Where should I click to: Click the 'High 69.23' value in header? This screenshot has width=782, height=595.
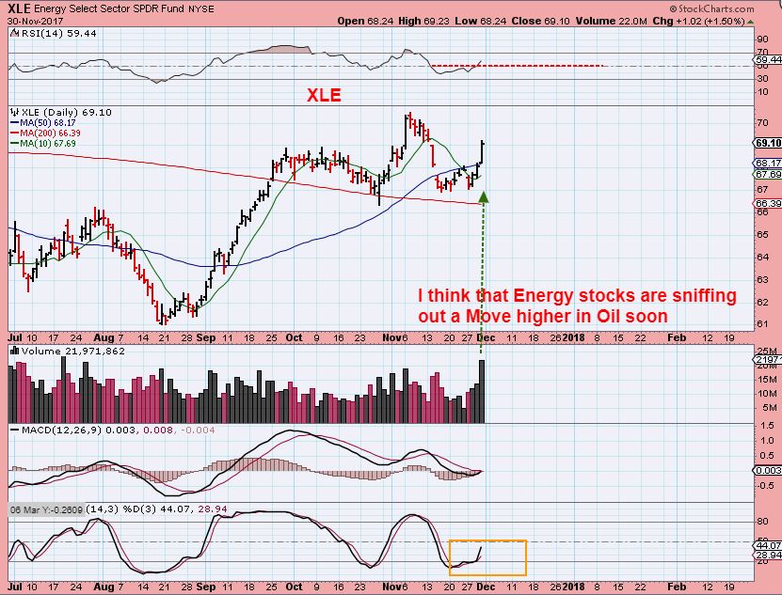click(423, 21)
